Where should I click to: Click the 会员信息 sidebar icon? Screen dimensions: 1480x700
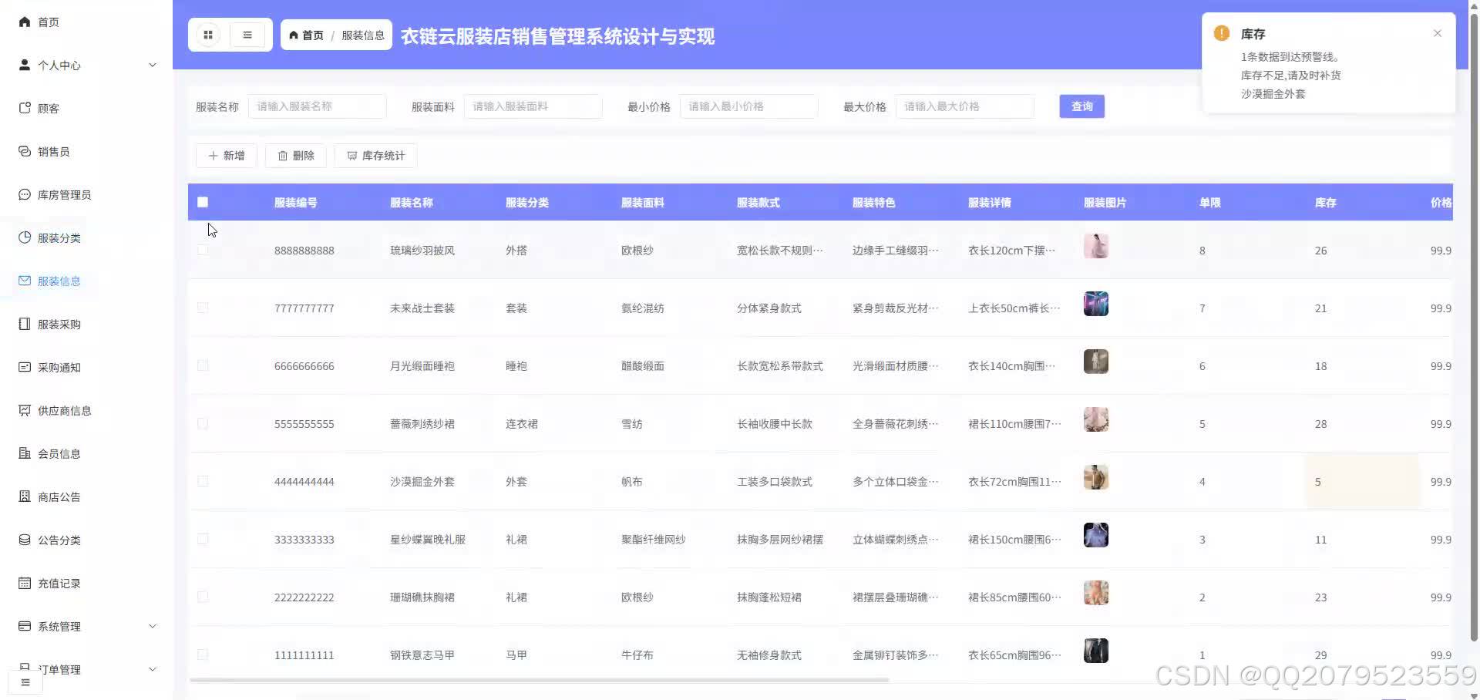25,453
